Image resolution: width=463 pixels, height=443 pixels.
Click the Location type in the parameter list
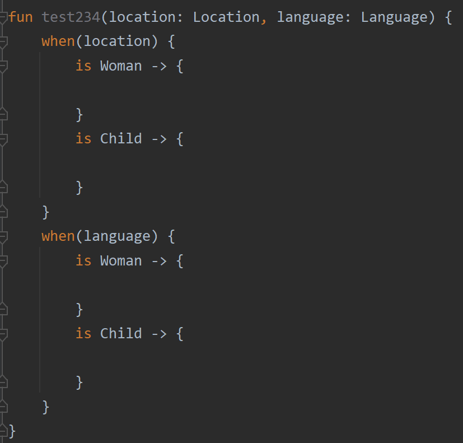[x=226, y=17]
